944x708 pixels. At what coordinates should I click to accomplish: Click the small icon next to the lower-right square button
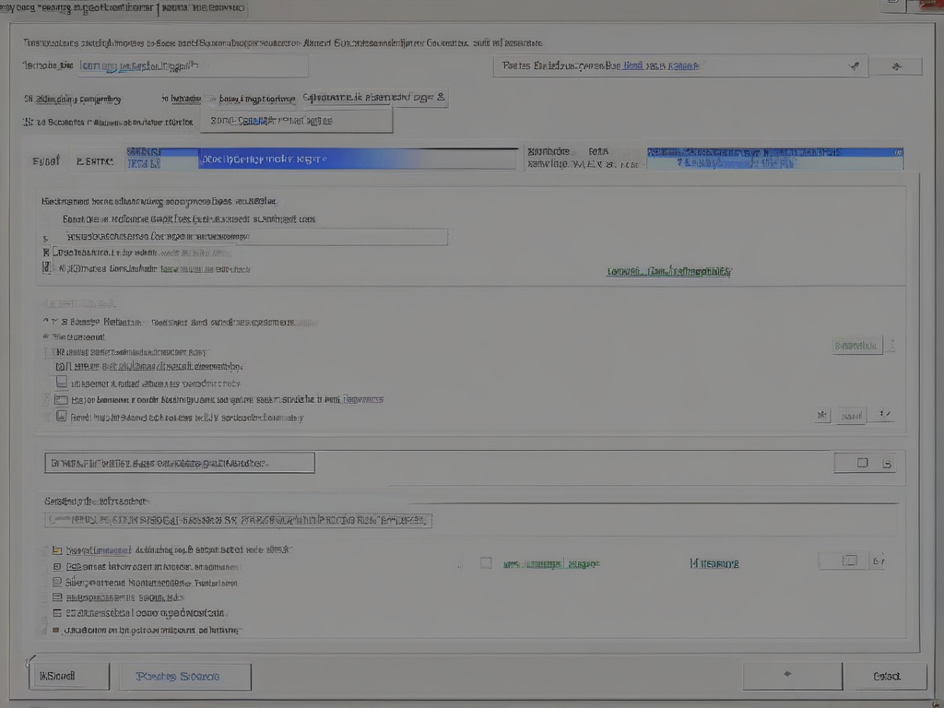[x=878, y=560]
